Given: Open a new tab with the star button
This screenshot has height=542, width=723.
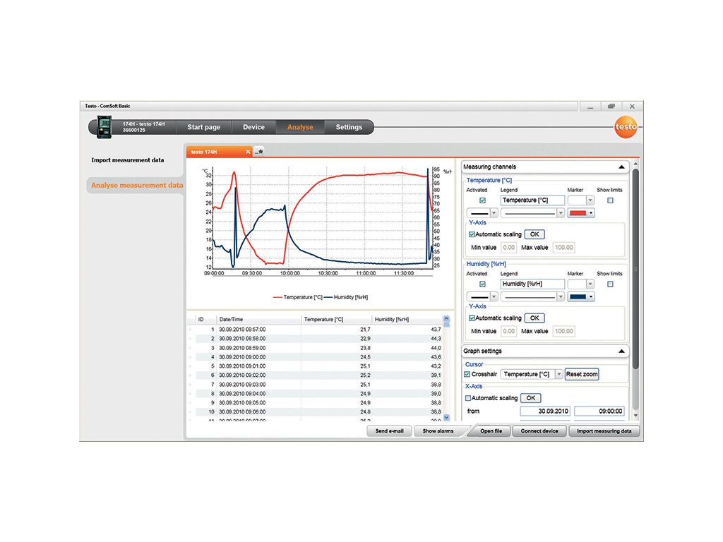Looking at the screenshot, I should (259, 152).
